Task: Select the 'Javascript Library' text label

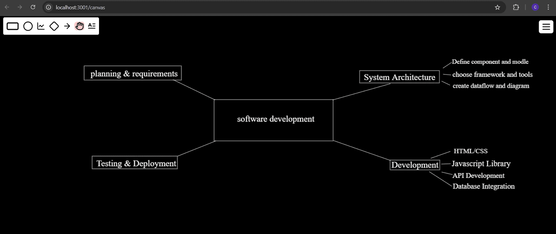Action: [481, 164]
